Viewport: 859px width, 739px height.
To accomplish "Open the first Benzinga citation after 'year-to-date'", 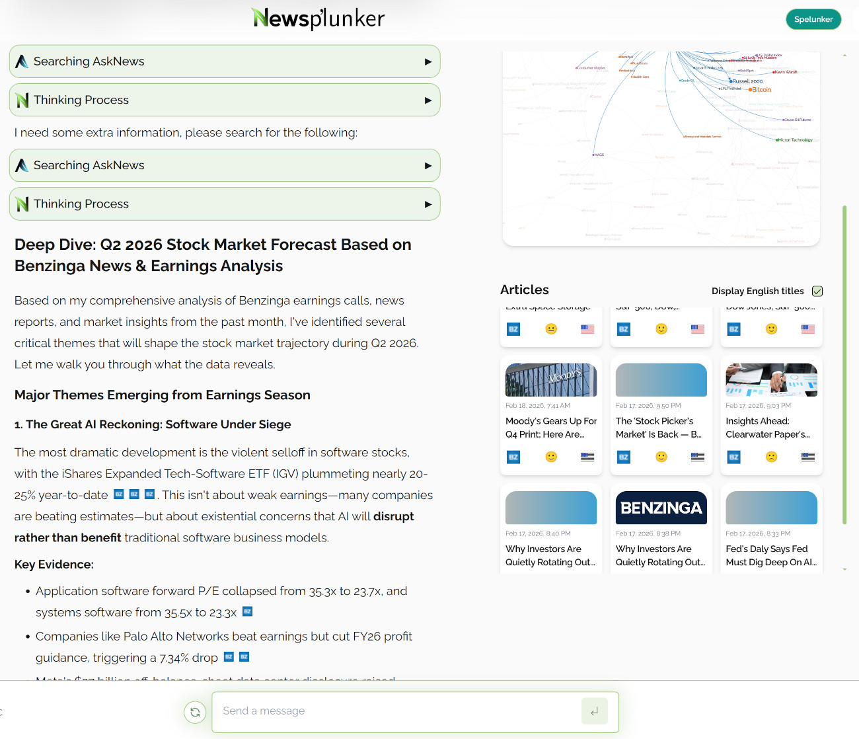I will [119, 494].
